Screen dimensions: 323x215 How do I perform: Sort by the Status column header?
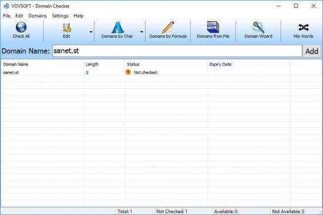pos(166,64)
